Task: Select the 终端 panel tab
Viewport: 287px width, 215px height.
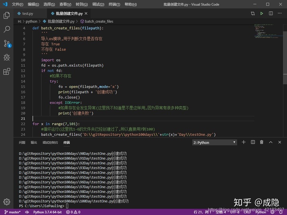Action: point(67,143)
